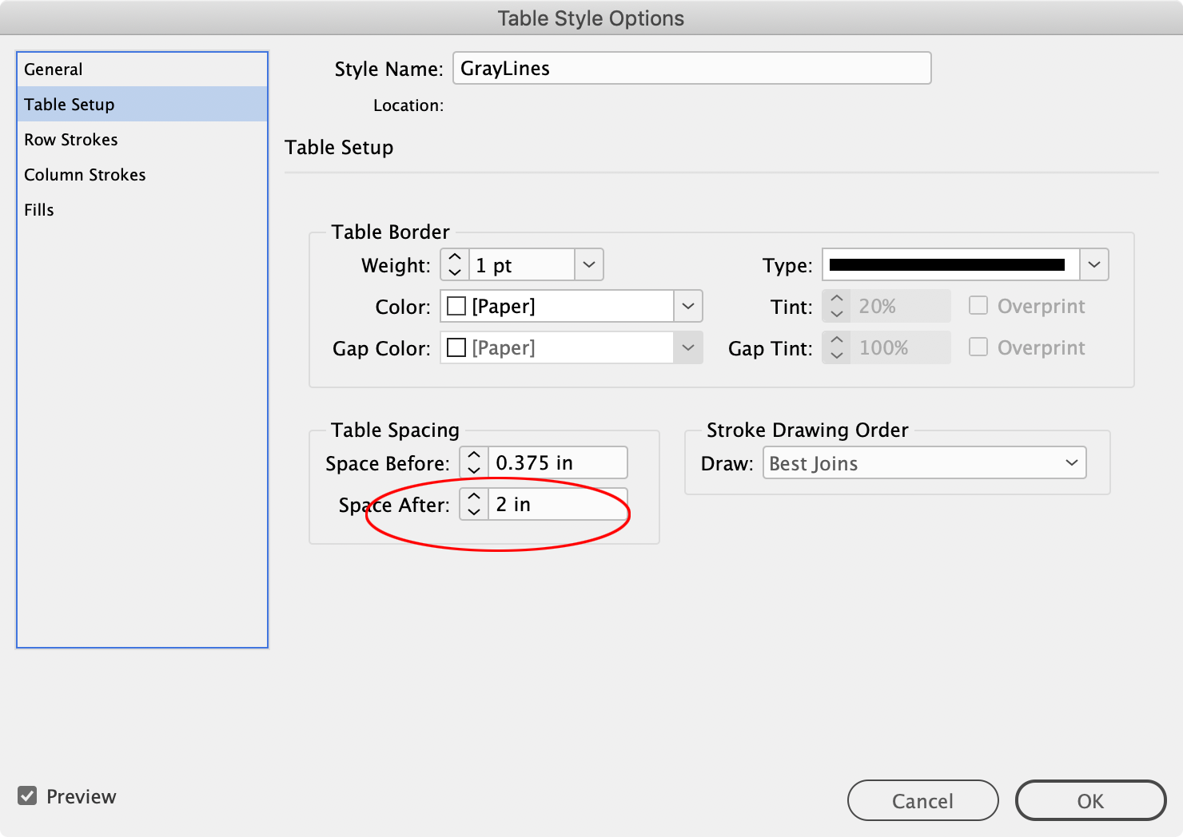Select the General category
Screen dimensions: 1183x837
53,69
